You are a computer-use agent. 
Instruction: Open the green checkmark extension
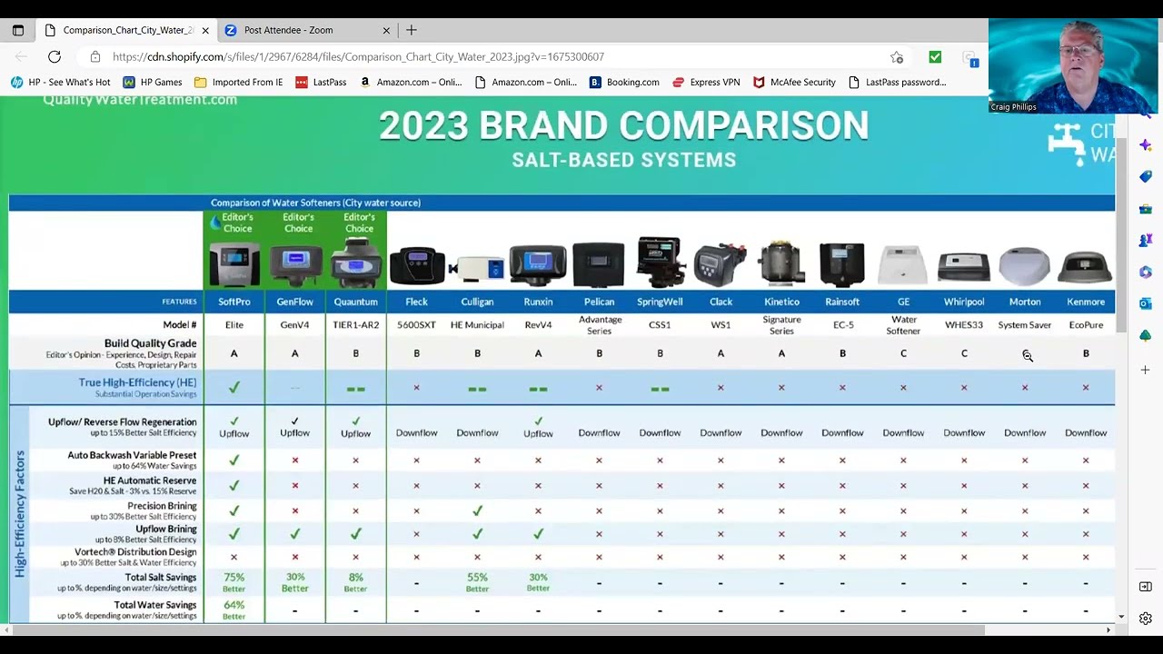(x=935, y=56)
